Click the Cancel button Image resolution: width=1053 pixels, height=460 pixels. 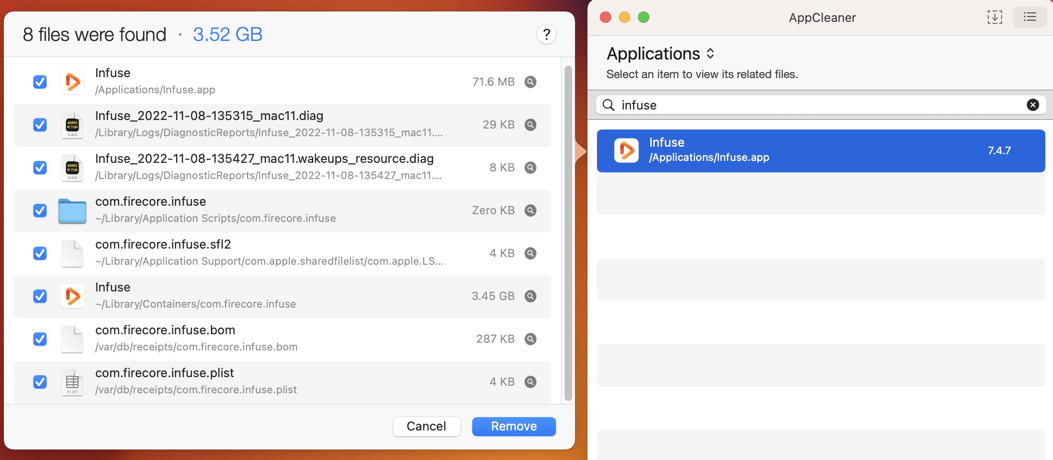427,426
